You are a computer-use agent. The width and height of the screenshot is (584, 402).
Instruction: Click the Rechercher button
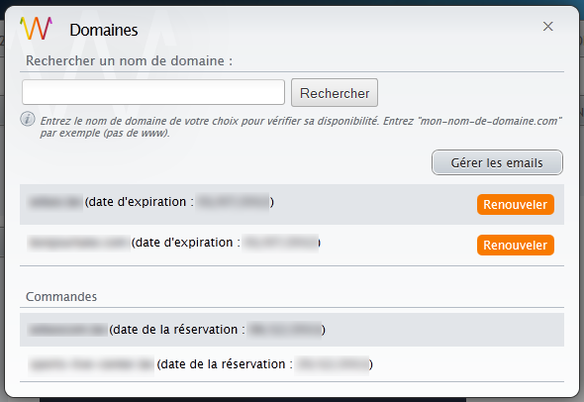coord(335,93)
